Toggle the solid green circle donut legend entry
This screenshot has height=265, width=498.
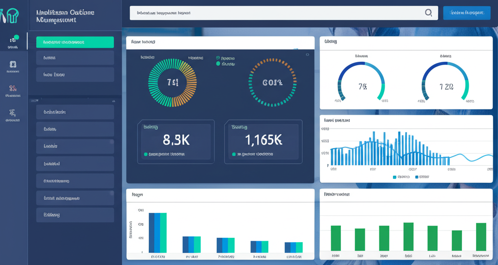(218, 64)
